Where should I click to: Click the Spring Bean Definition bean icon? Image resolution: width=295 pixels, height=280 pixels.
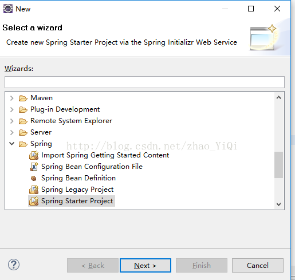34,178
